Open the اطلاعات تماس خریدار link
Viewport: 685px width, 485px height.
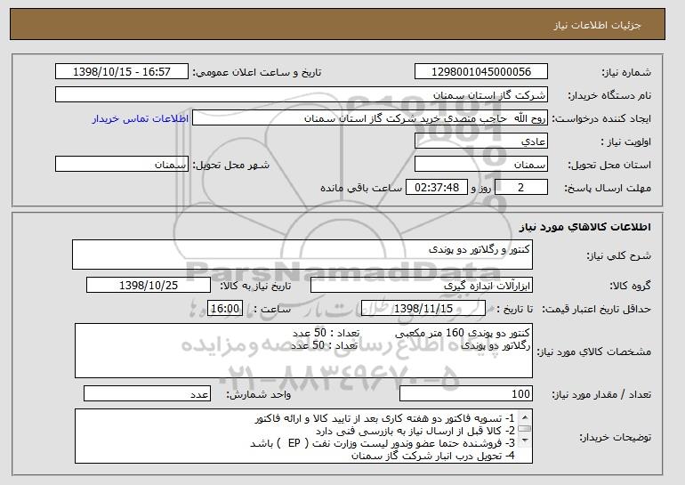pyautogui.click(x=141, y=119)
